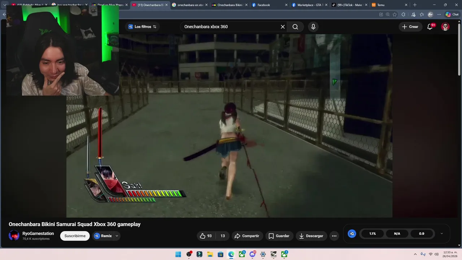462x260 pixels.
Task: Add page to favorites star
Action: click(x=395, y=14)
